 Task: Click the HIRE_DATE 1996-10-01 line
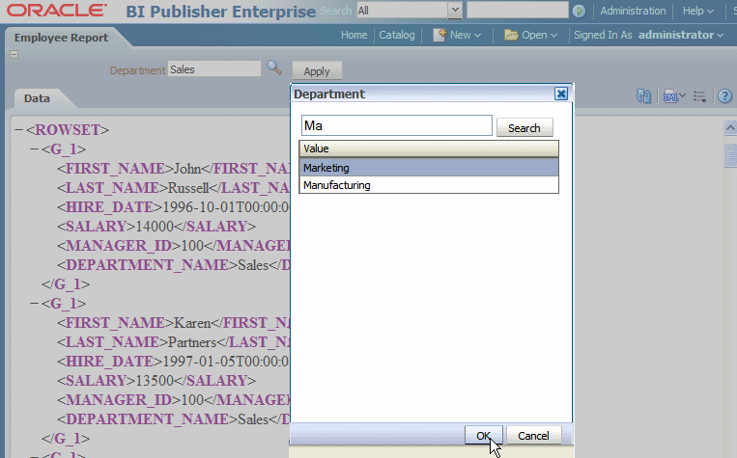coord(173,207)
